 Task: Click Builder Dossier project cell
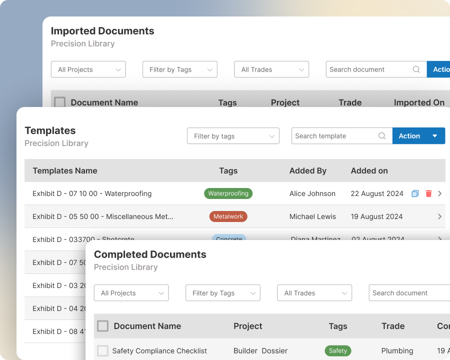pos(260,351)
